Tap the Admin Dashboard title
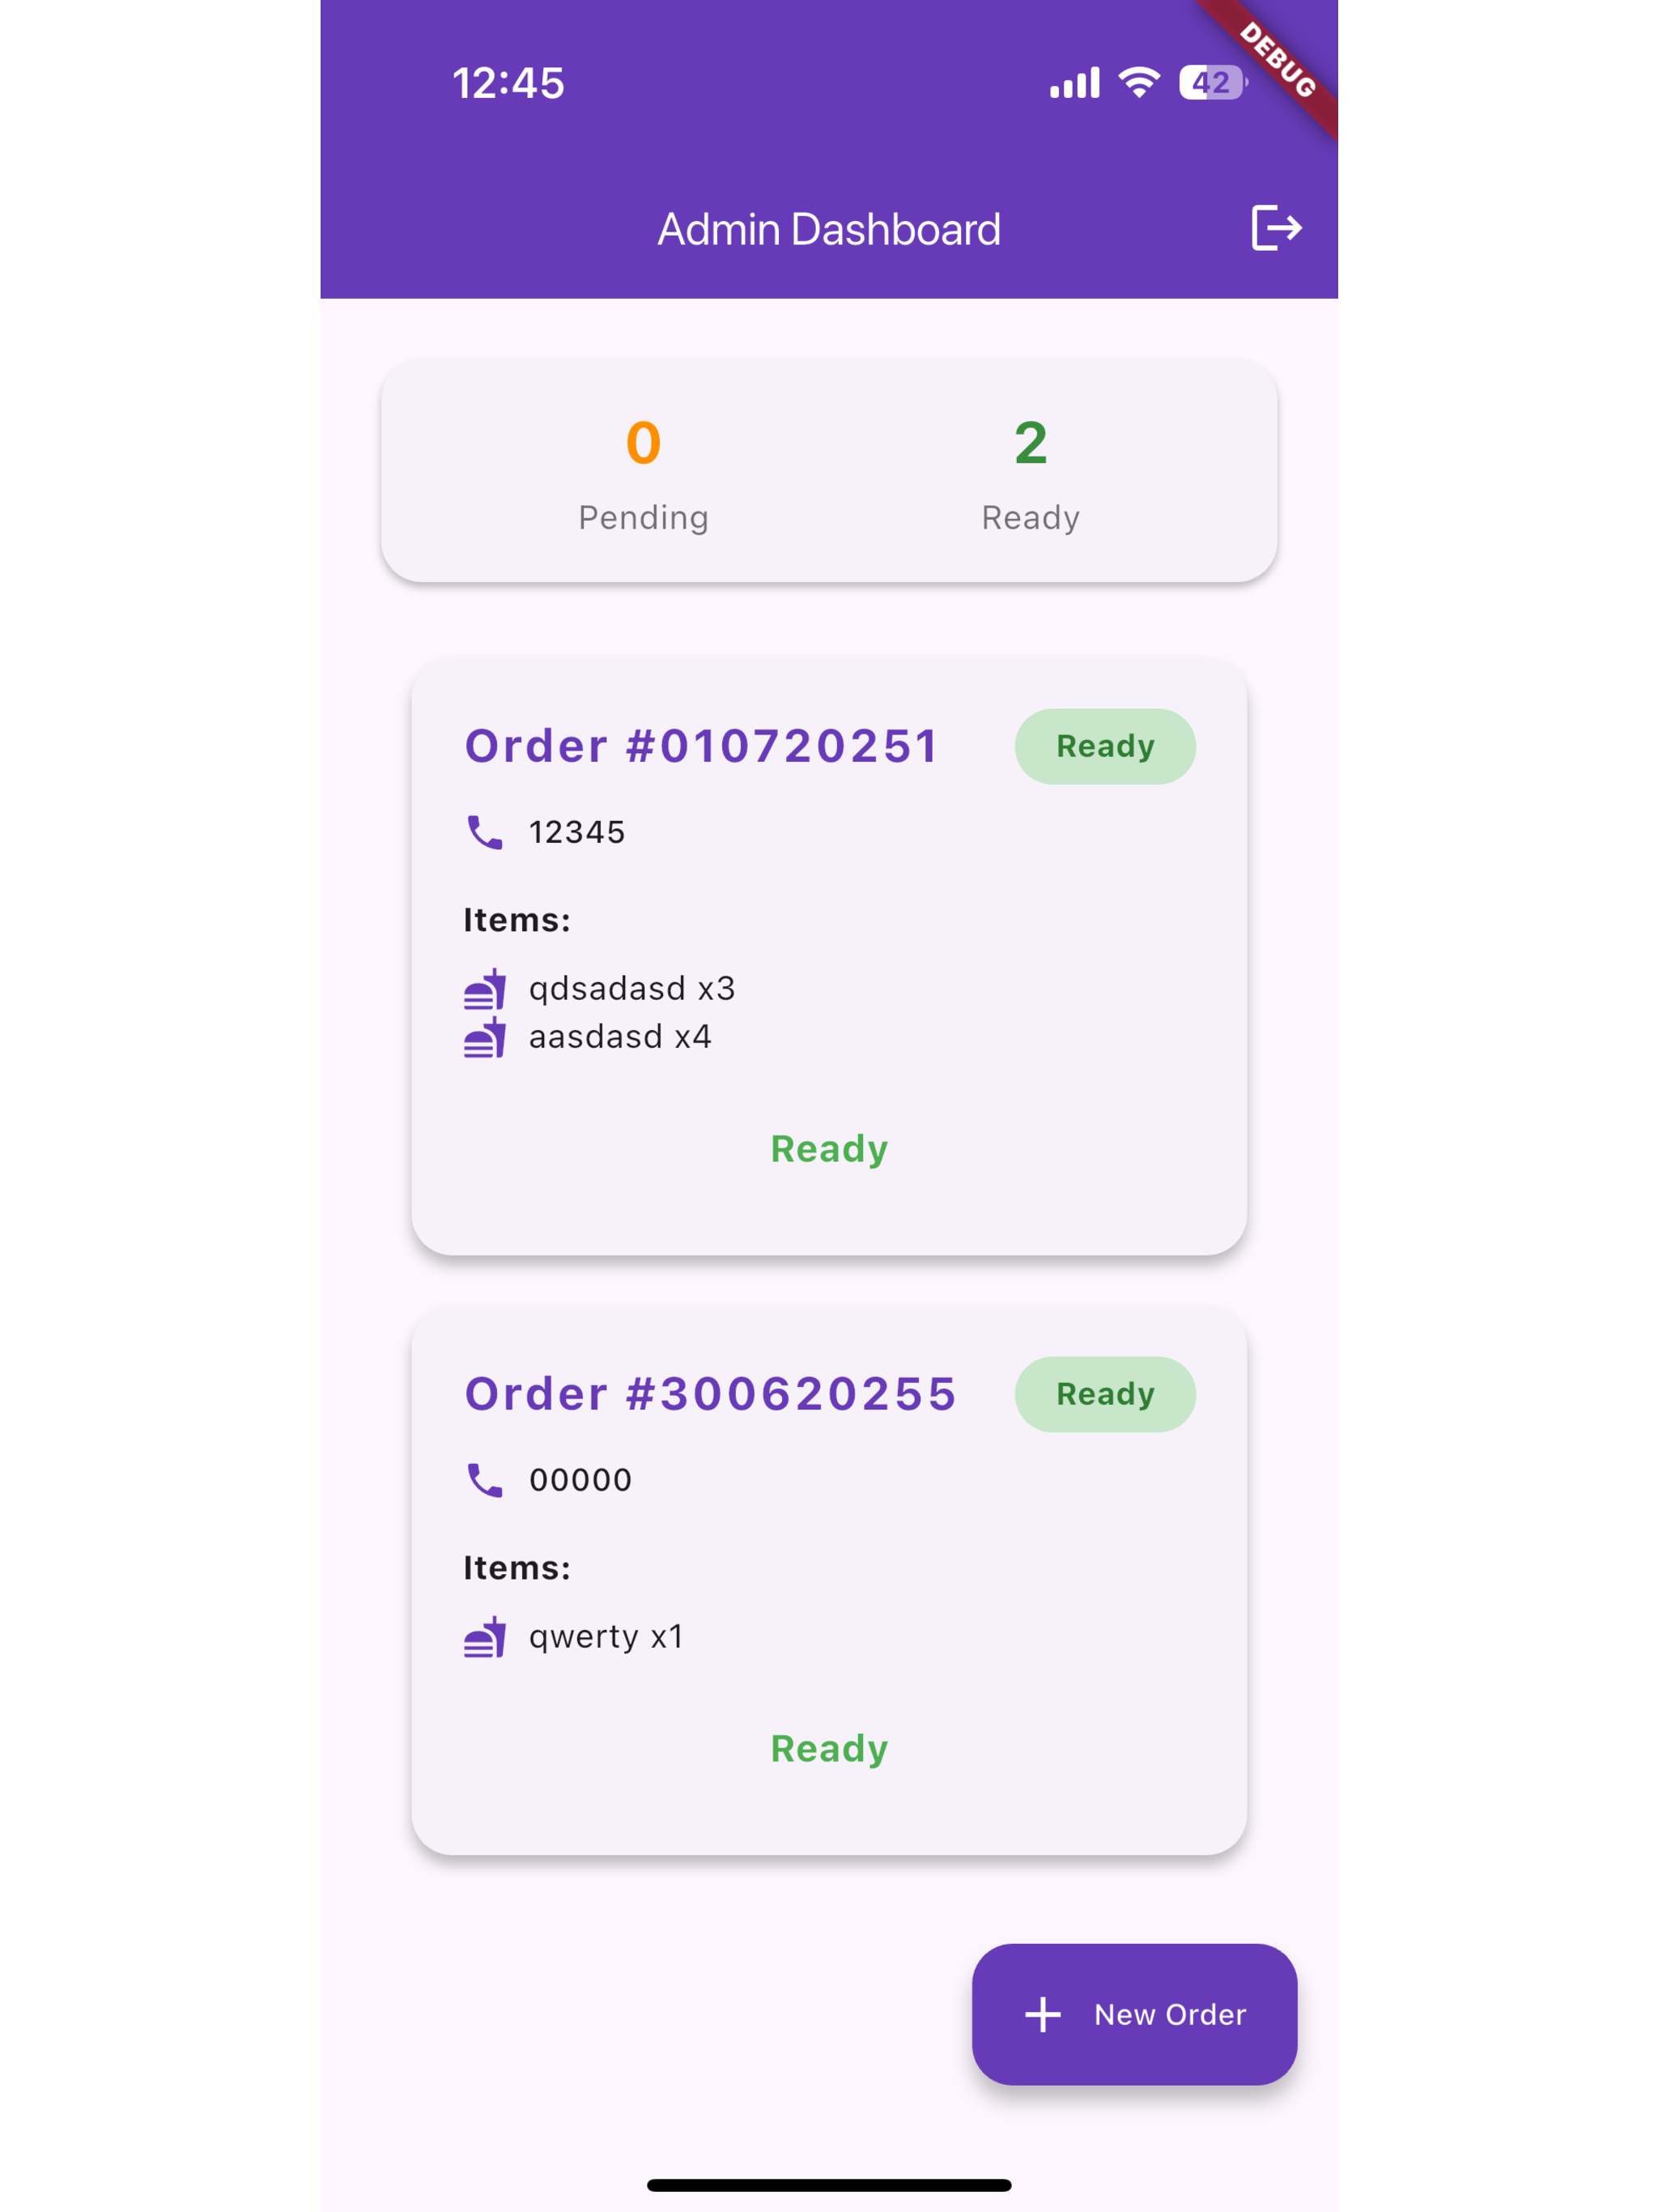Image resolution: width=1658 pixels, height=2212 pixels. coord(829,229)
